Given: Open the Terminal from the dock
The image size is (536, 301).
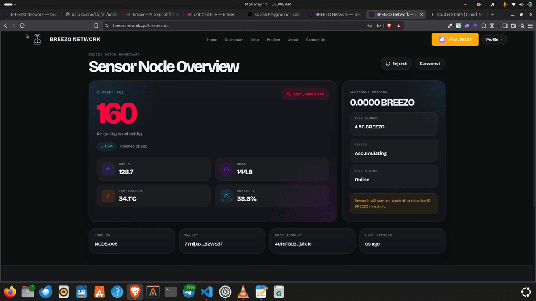Looking at the screenshot, I should pos(171,292).
